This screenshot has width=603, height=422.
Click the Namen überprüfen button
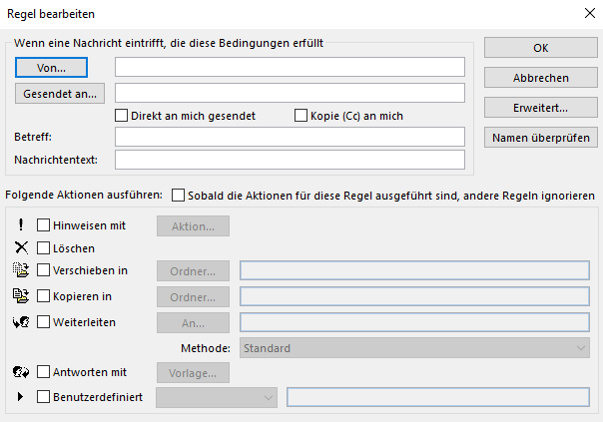540,138
